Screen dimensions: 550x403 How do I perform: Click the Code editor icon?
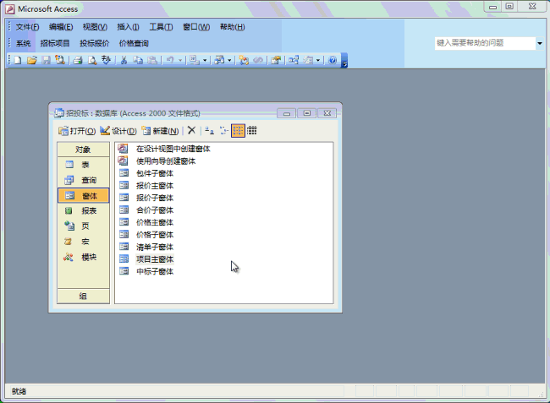click(244, 60)
